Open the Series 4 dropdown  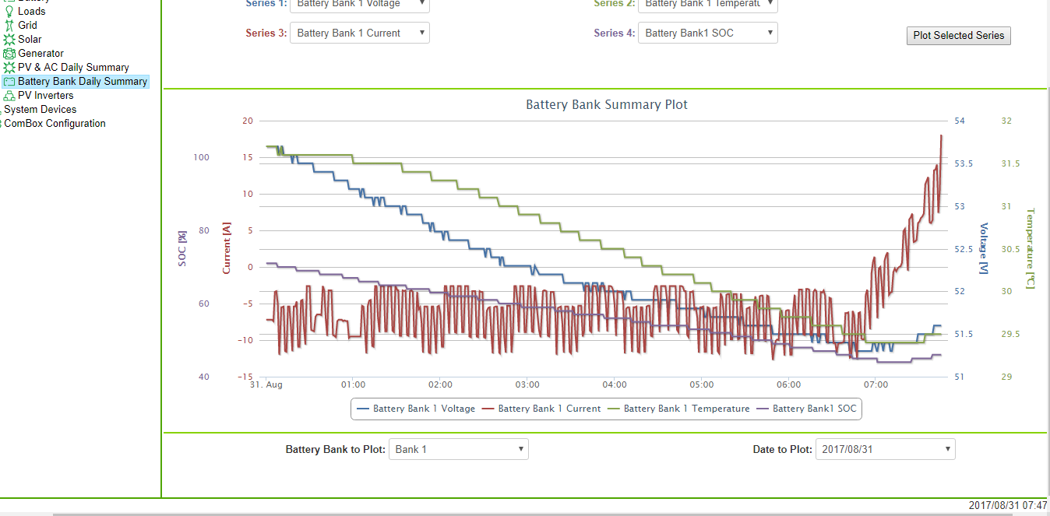coord(708,33)
